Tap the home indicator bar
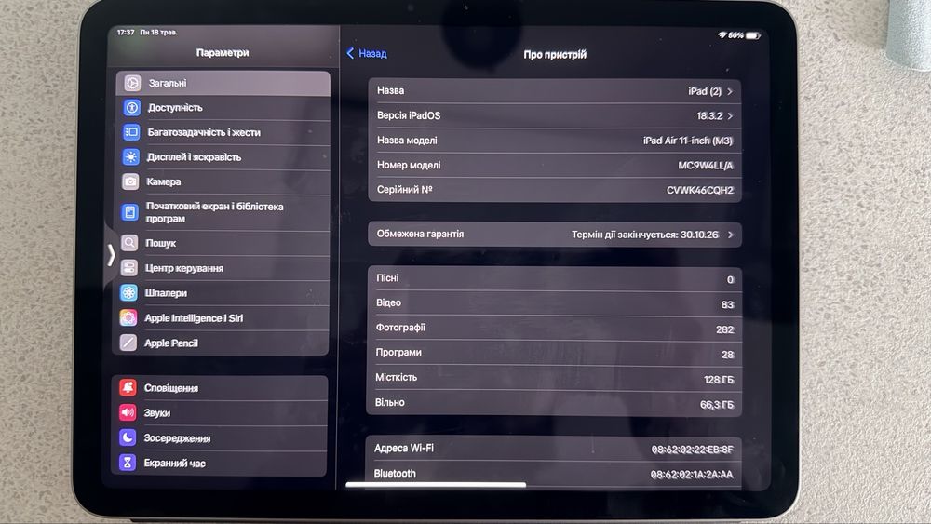The image size is (931, 524). pos(436,485)
